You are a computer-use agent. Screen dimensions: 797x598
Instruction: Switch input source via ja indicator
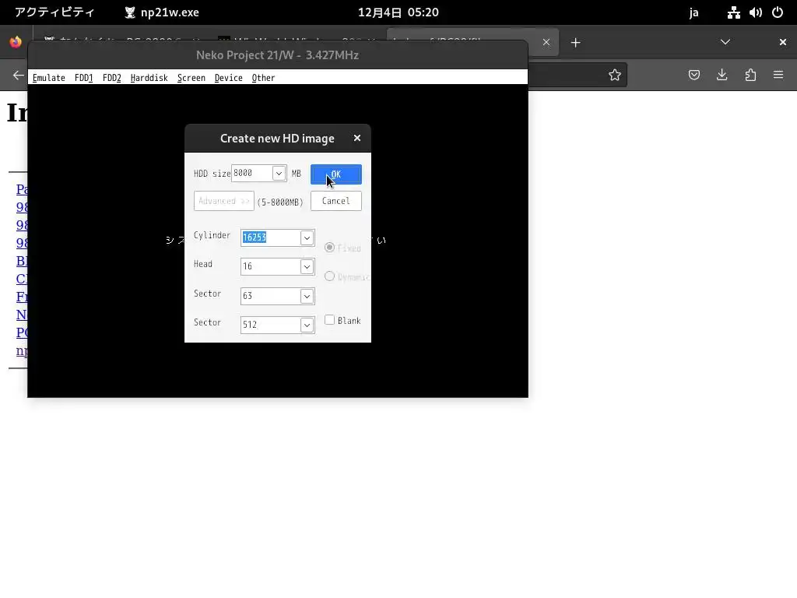pyautogui.click(x=693, y=12)
